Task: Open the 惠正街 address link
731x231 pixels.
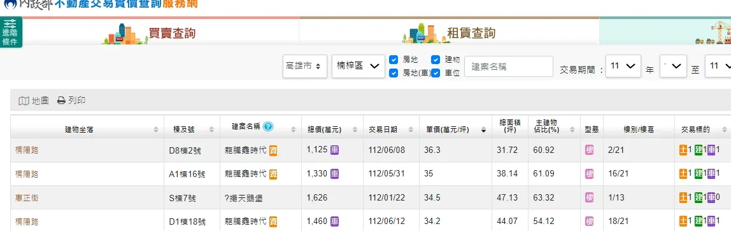Action: point(27,198)
